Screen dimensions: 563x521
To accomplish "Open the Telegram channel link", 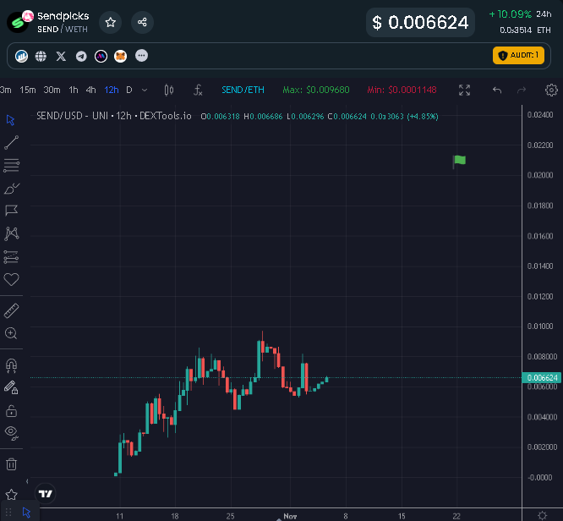I will 81,57.
